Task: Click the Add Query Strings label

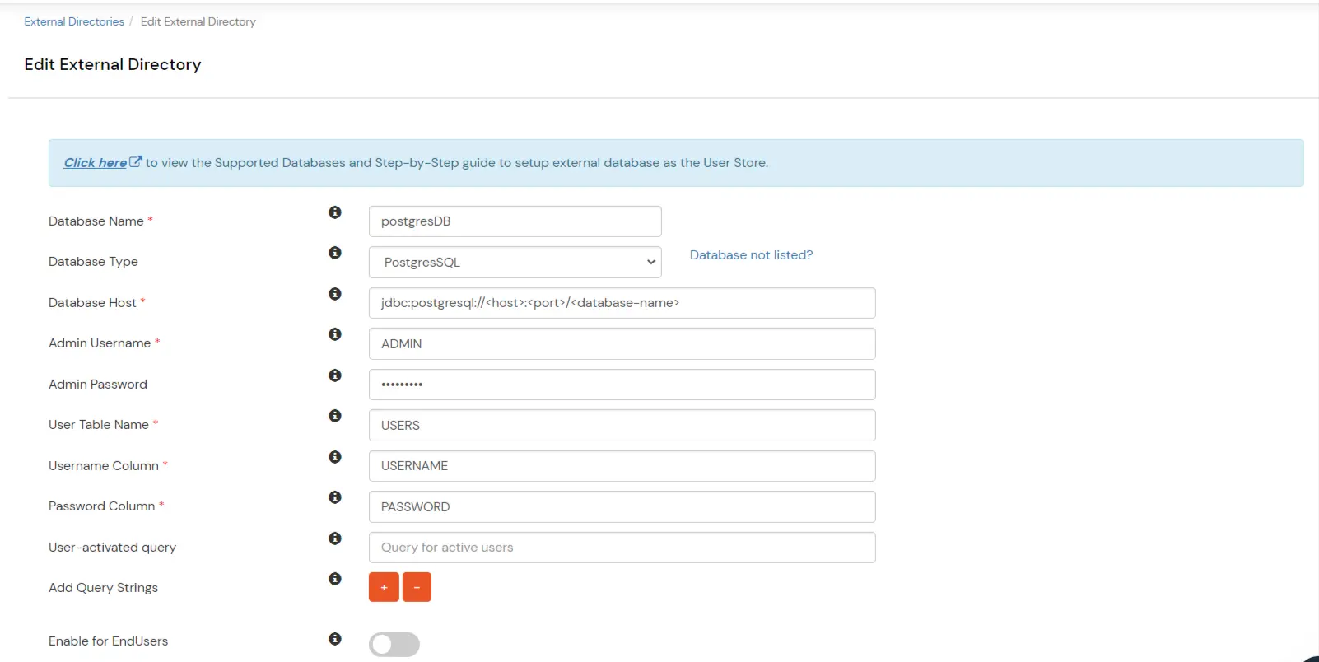Action: pos(104,588)
